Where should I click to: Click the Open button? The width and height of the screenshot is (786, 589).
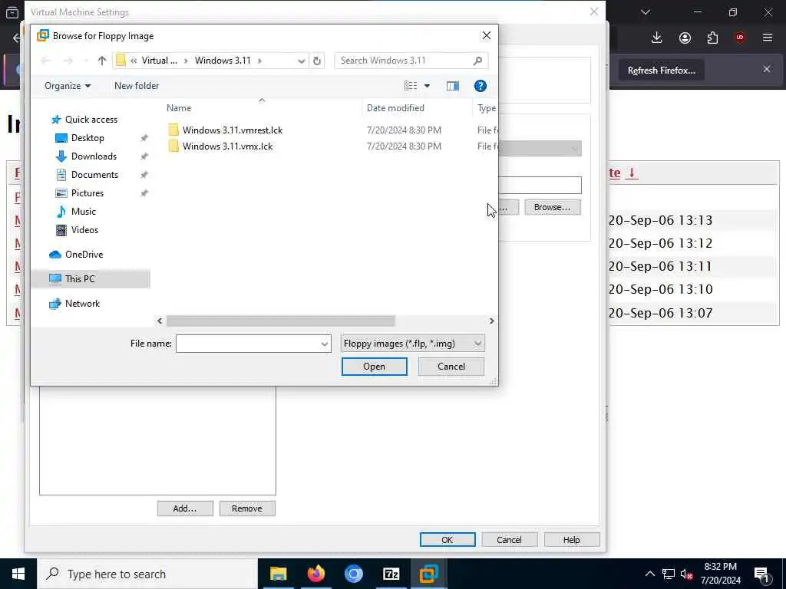(374, 367)
